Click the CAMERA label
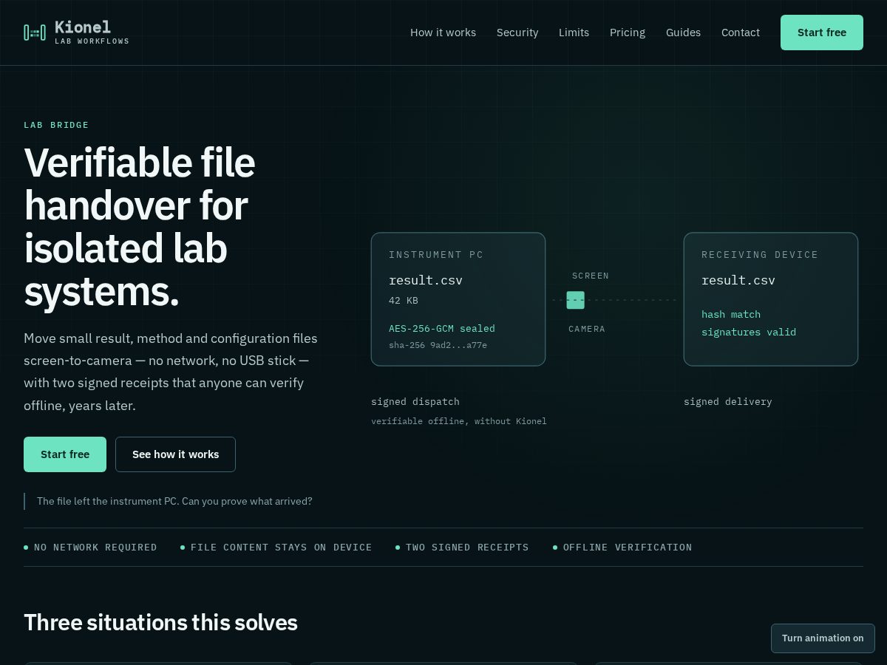887x665 pixels. click(587, 329)
